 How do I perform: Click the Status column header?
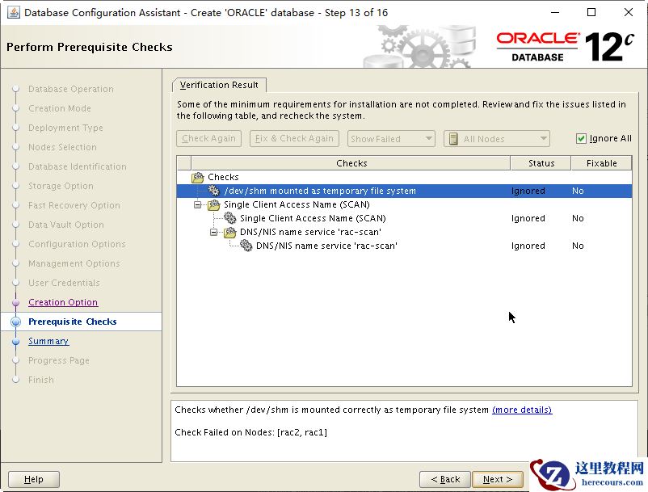pyautogui.click(x=541, y=163)
